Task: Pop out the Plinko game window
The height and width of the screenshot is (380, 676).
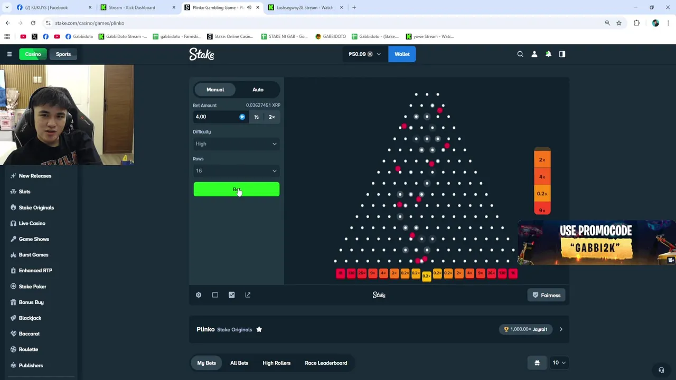Action: 248,295
